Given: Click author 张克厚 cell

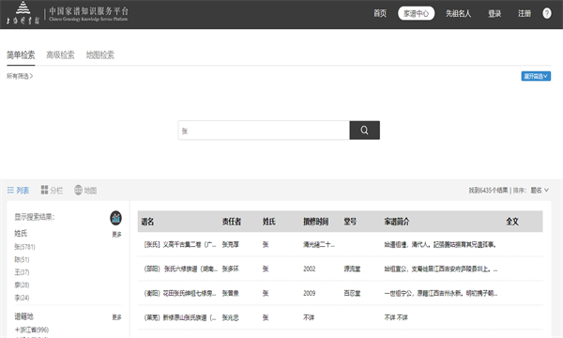Looking at the screenshot, I should [231, 245].
